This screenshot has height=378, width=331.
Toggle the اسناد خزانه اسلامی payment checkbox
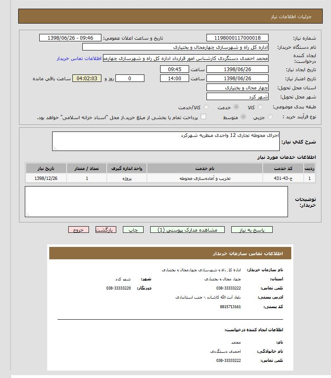(x=203, y=117)
